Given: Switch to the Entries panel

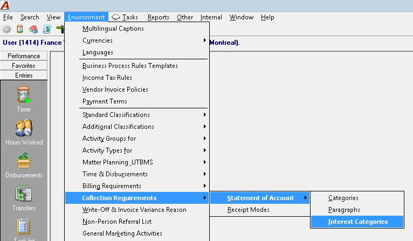Looking at the screenshot, I should click(x=24, y=75).
